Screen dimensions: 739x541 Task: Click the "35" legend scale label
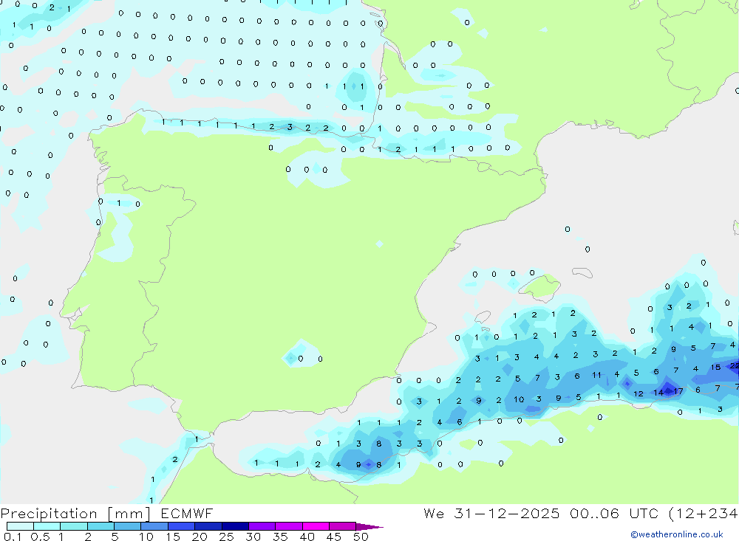click(280, 537)
